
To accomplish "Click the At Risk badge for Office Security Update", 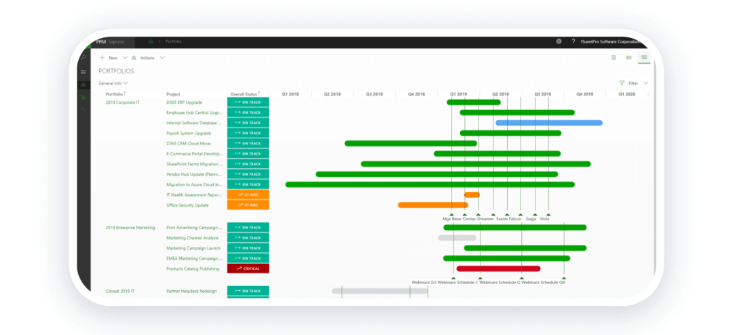I will point(248,205).
